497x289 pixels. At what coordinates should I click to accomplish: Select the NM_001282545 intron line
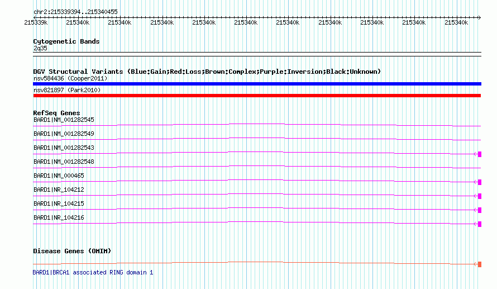pos(257,124)
